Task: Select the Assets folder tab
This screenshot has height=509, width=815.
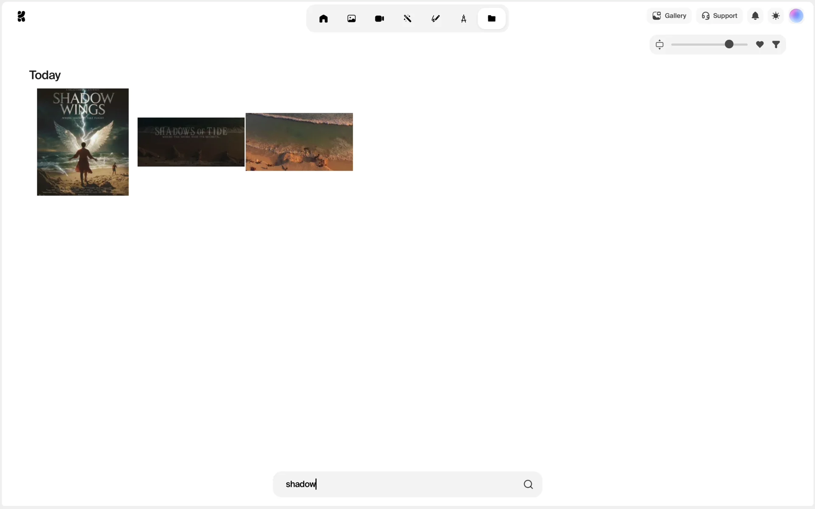Action: pyautogui.click(x=492, y=19)
